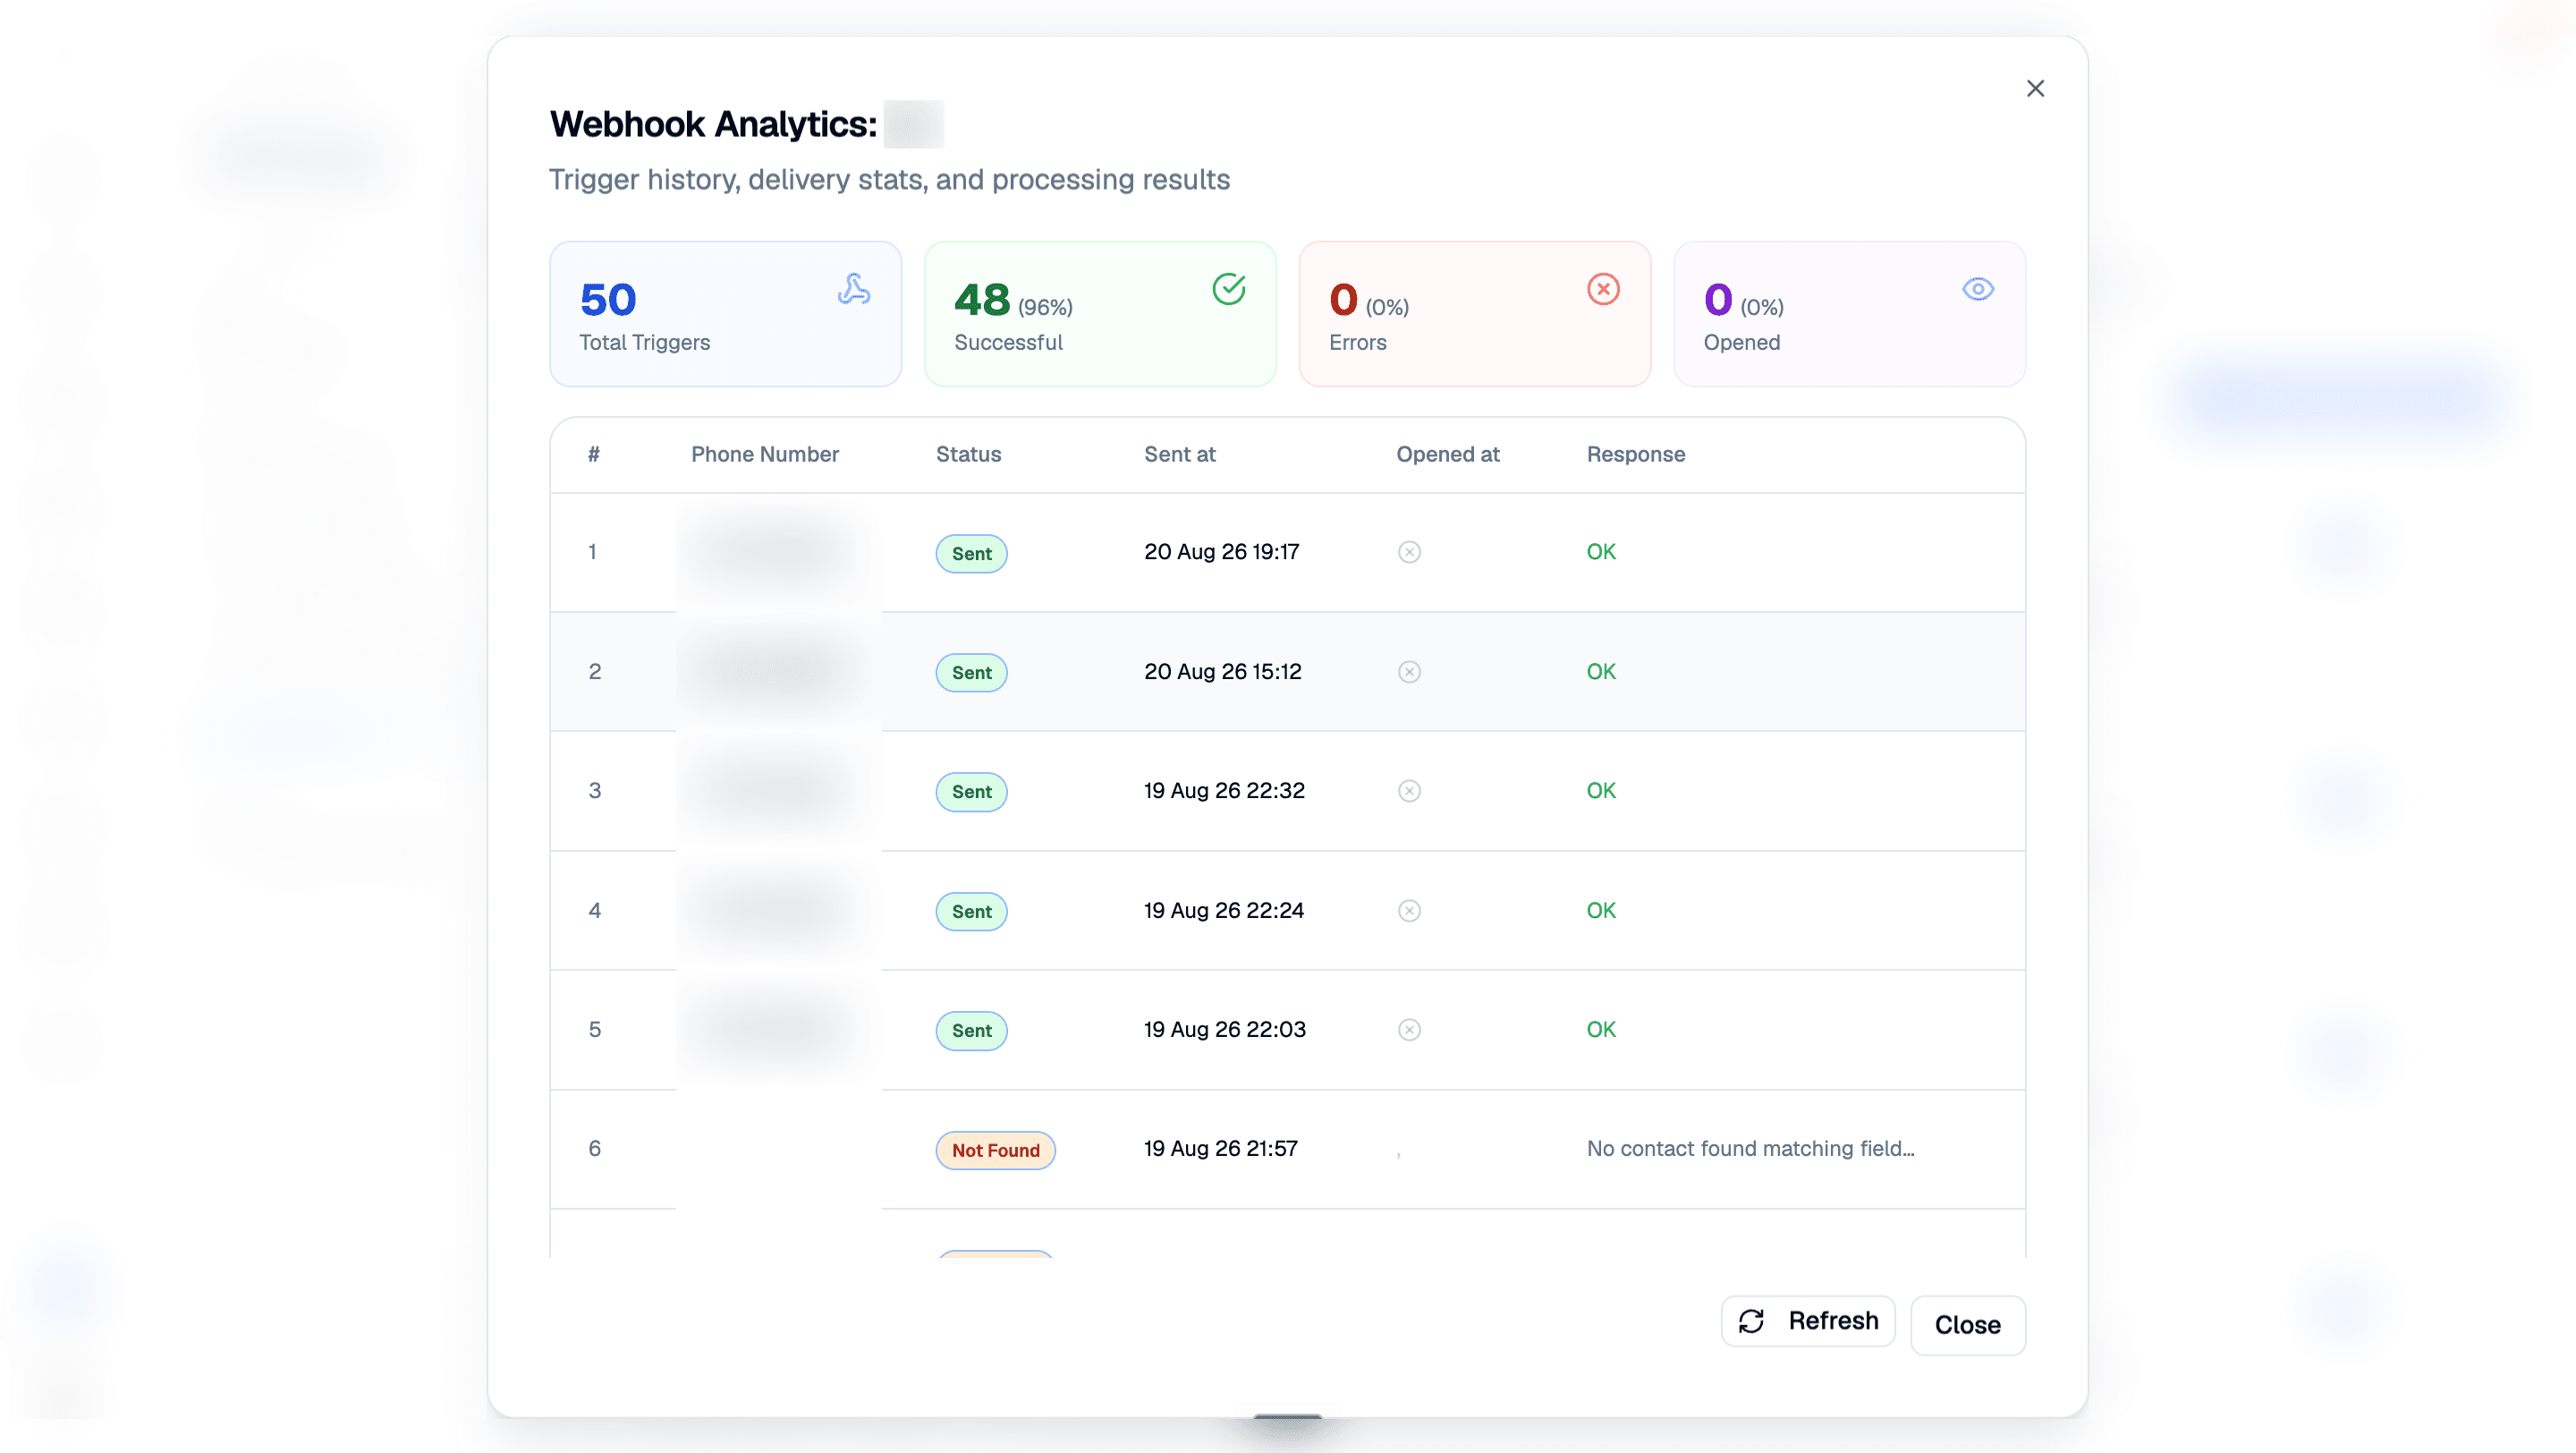Click the 'Errors' label
The image size is (2576, 1453).
1357,342
